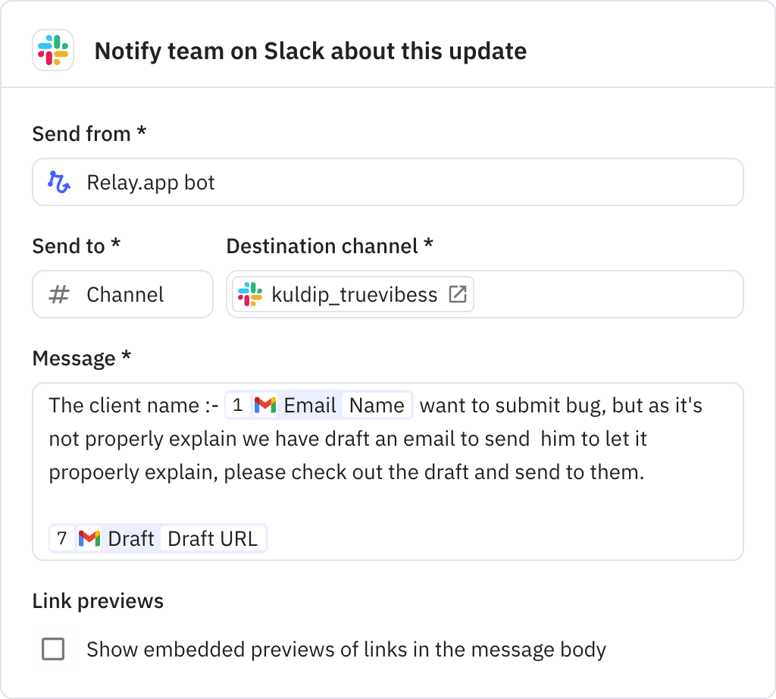Click the Relay.app bot field
776x699 pixels.
(388, 182)
